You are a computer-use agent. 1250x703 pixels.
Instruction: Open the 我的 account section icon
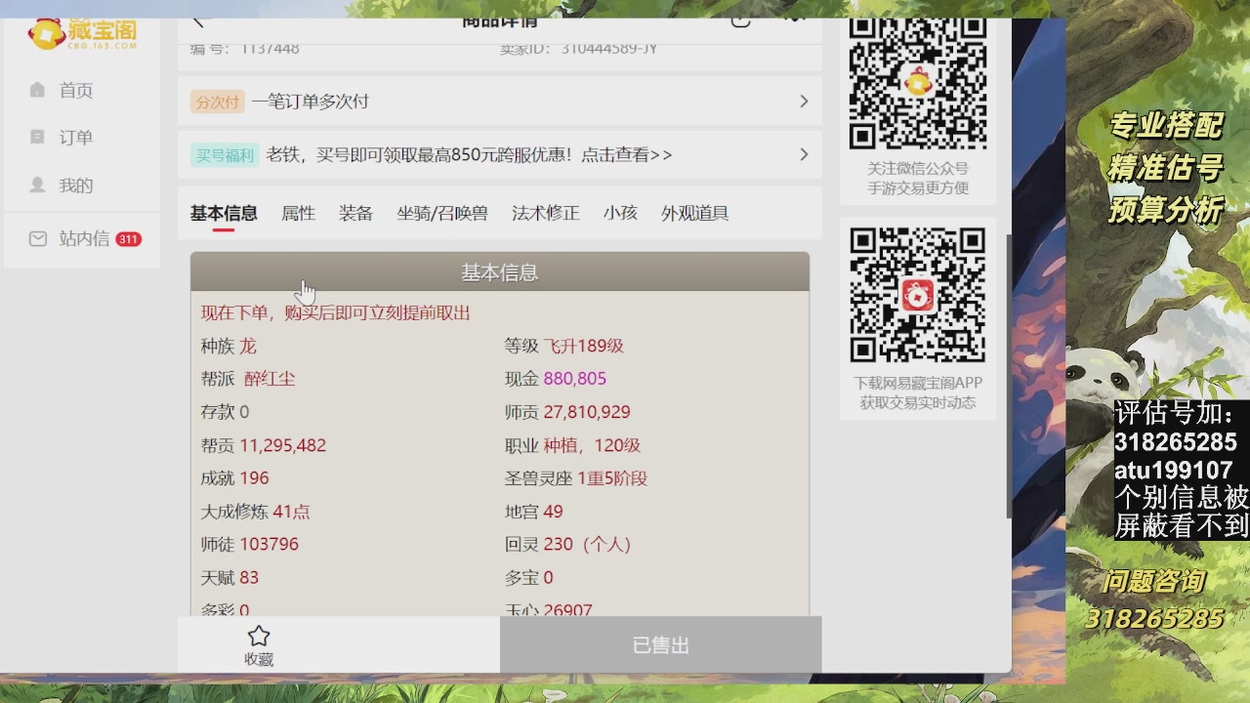[x=37, y=185]
